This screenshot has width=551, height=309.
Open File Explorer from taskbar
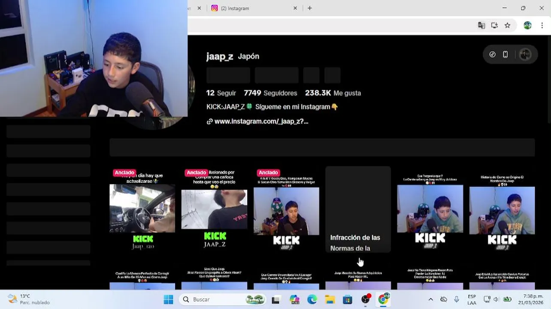330,300
